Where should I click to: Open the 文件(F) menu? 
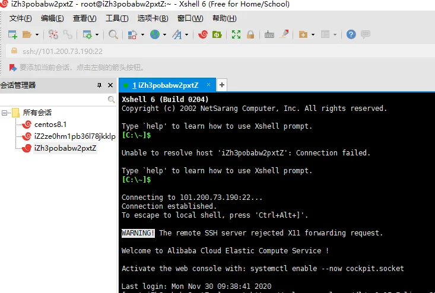[21, 18]
